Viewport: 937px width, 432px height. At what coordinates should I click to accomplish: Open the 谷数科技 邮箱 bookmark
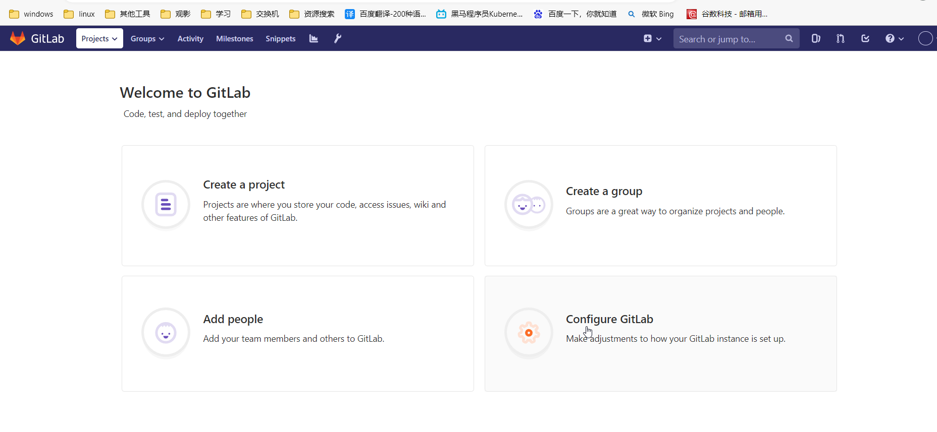pyautogui.click(x=727, y=14)
